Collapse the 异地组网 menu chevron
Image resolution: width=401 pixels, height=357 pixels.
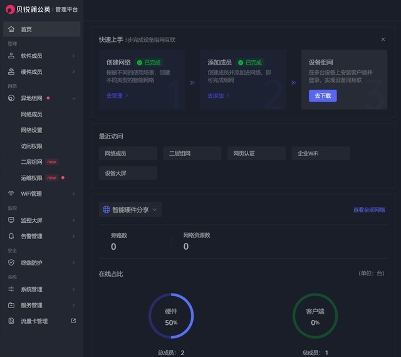[74, 99]
